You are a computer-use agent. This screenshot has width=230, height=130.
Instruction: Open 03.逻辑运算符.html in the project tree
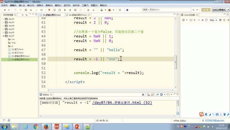(19, 56)
